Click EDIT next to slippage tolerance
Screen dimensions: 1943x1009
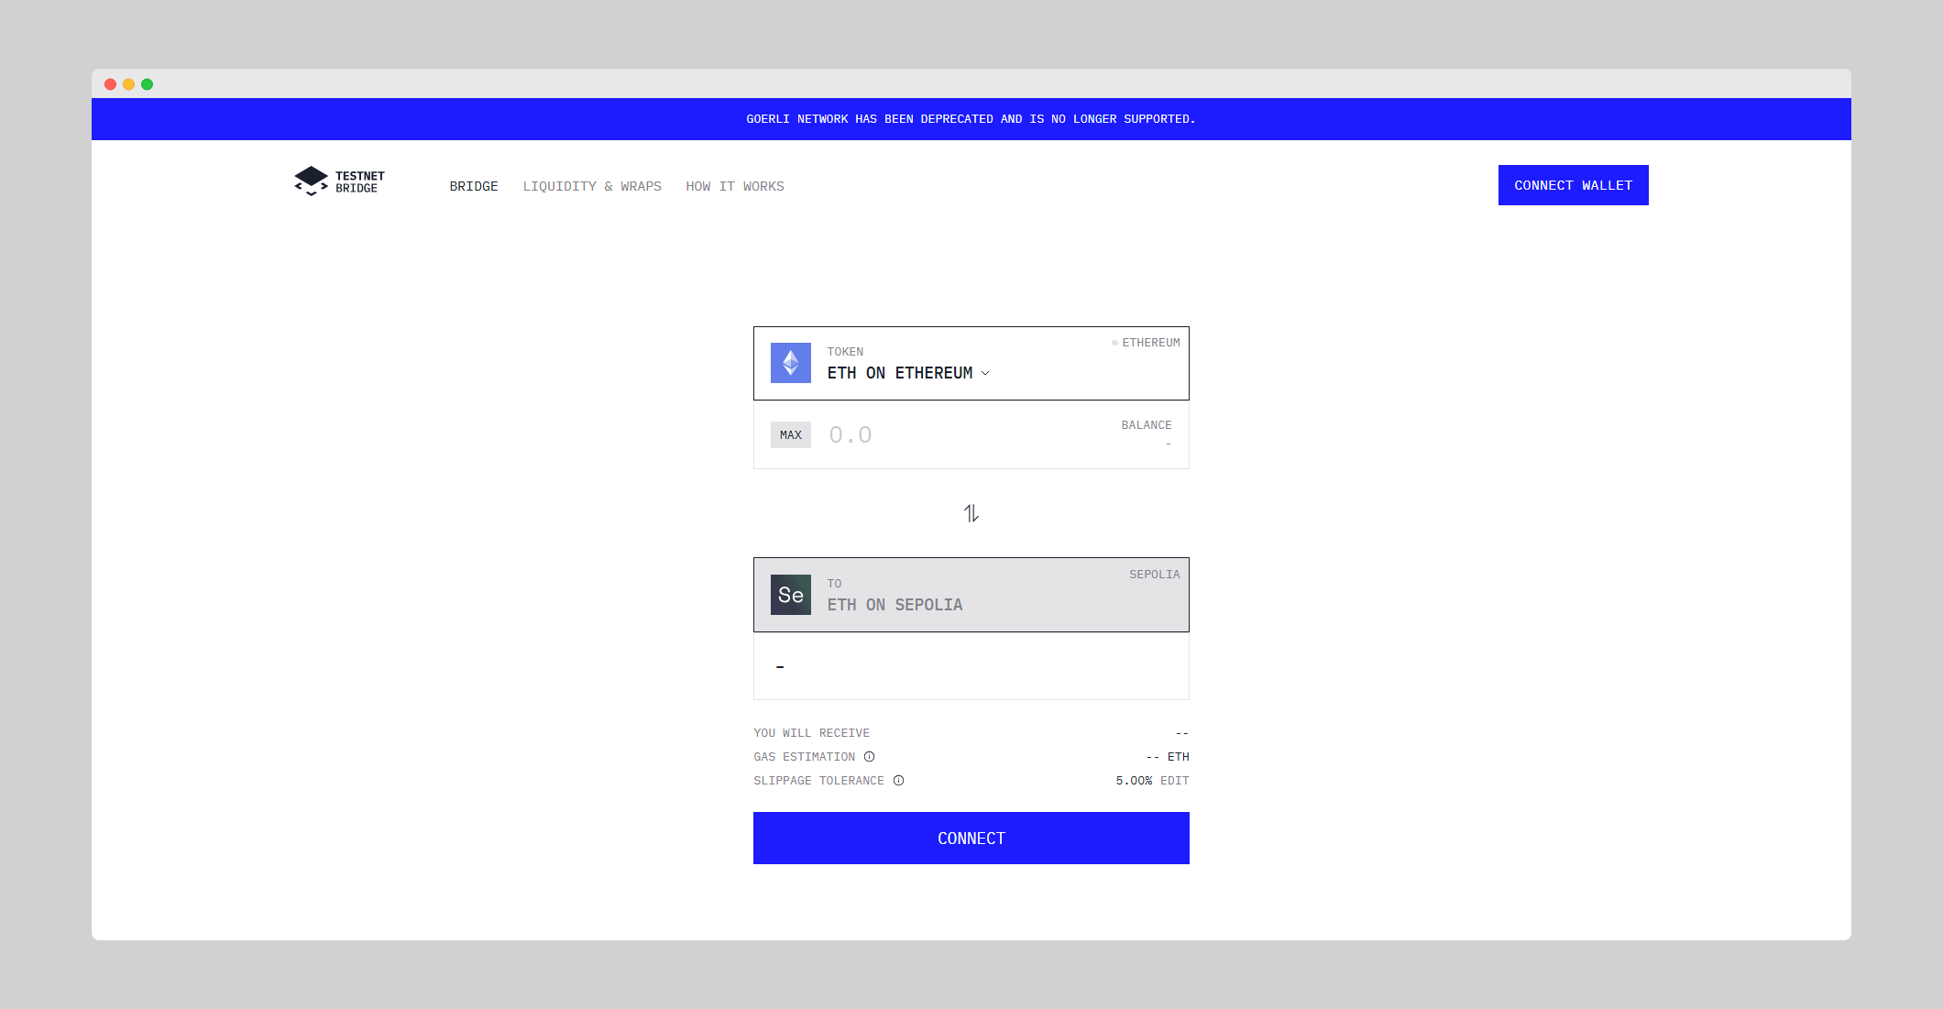click(x=1174, y=781)
